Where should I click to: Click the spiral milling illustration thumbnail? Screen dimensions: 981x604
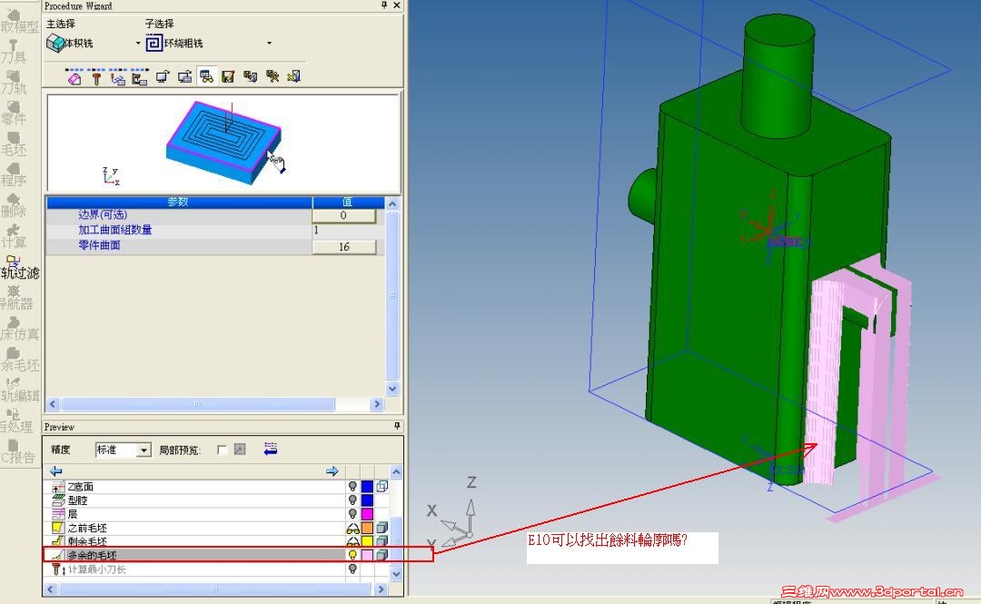pyautogui.click(x=223, y=142)
